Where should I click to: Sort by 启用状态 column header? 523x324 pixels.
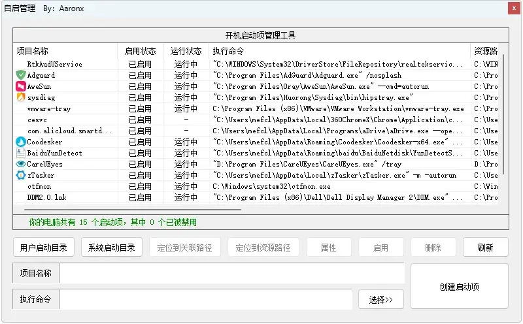[141, 51]
